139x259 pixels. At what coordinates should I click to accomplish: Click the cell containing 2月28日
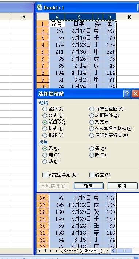[79, 226]
